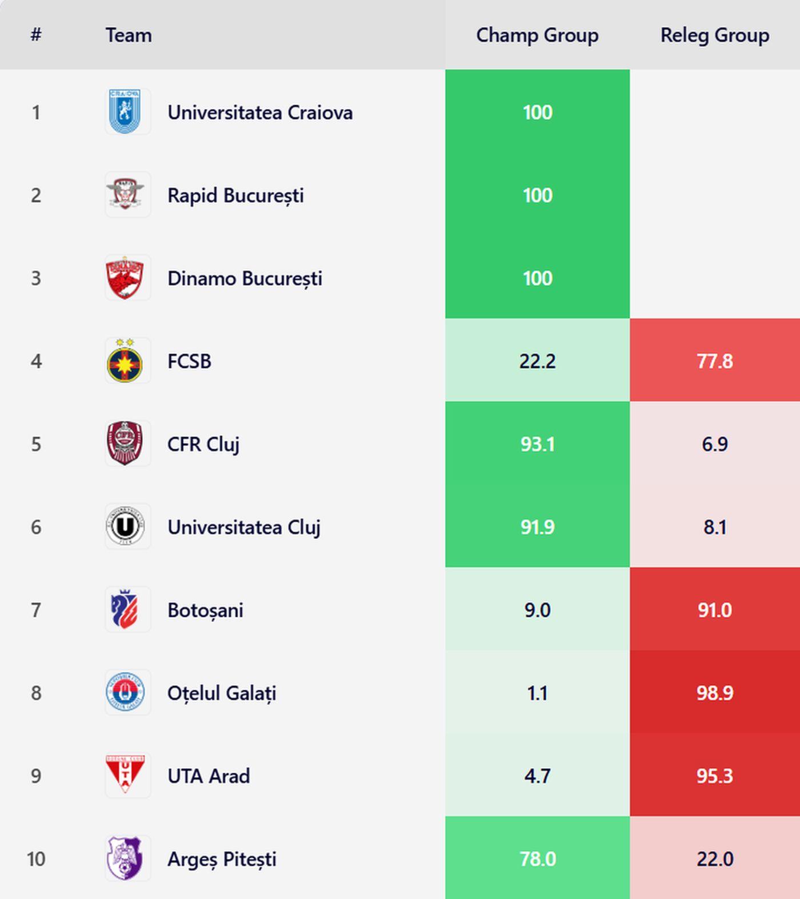Click FCSB's 77.8 relegation group cell

(714, 361)
